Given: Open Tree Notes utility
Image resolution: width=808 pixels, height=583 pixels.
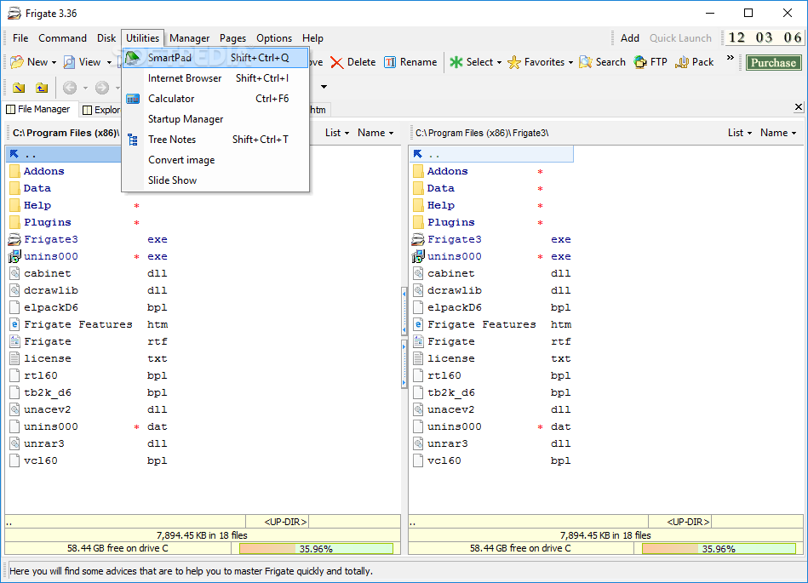Looking at the screenshot, I should [215, 140].
